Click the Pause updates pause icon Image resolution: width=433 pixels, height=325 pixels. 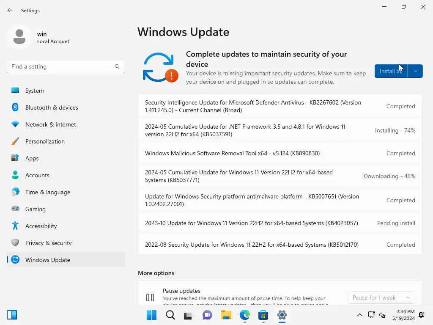tap(150, 297)
